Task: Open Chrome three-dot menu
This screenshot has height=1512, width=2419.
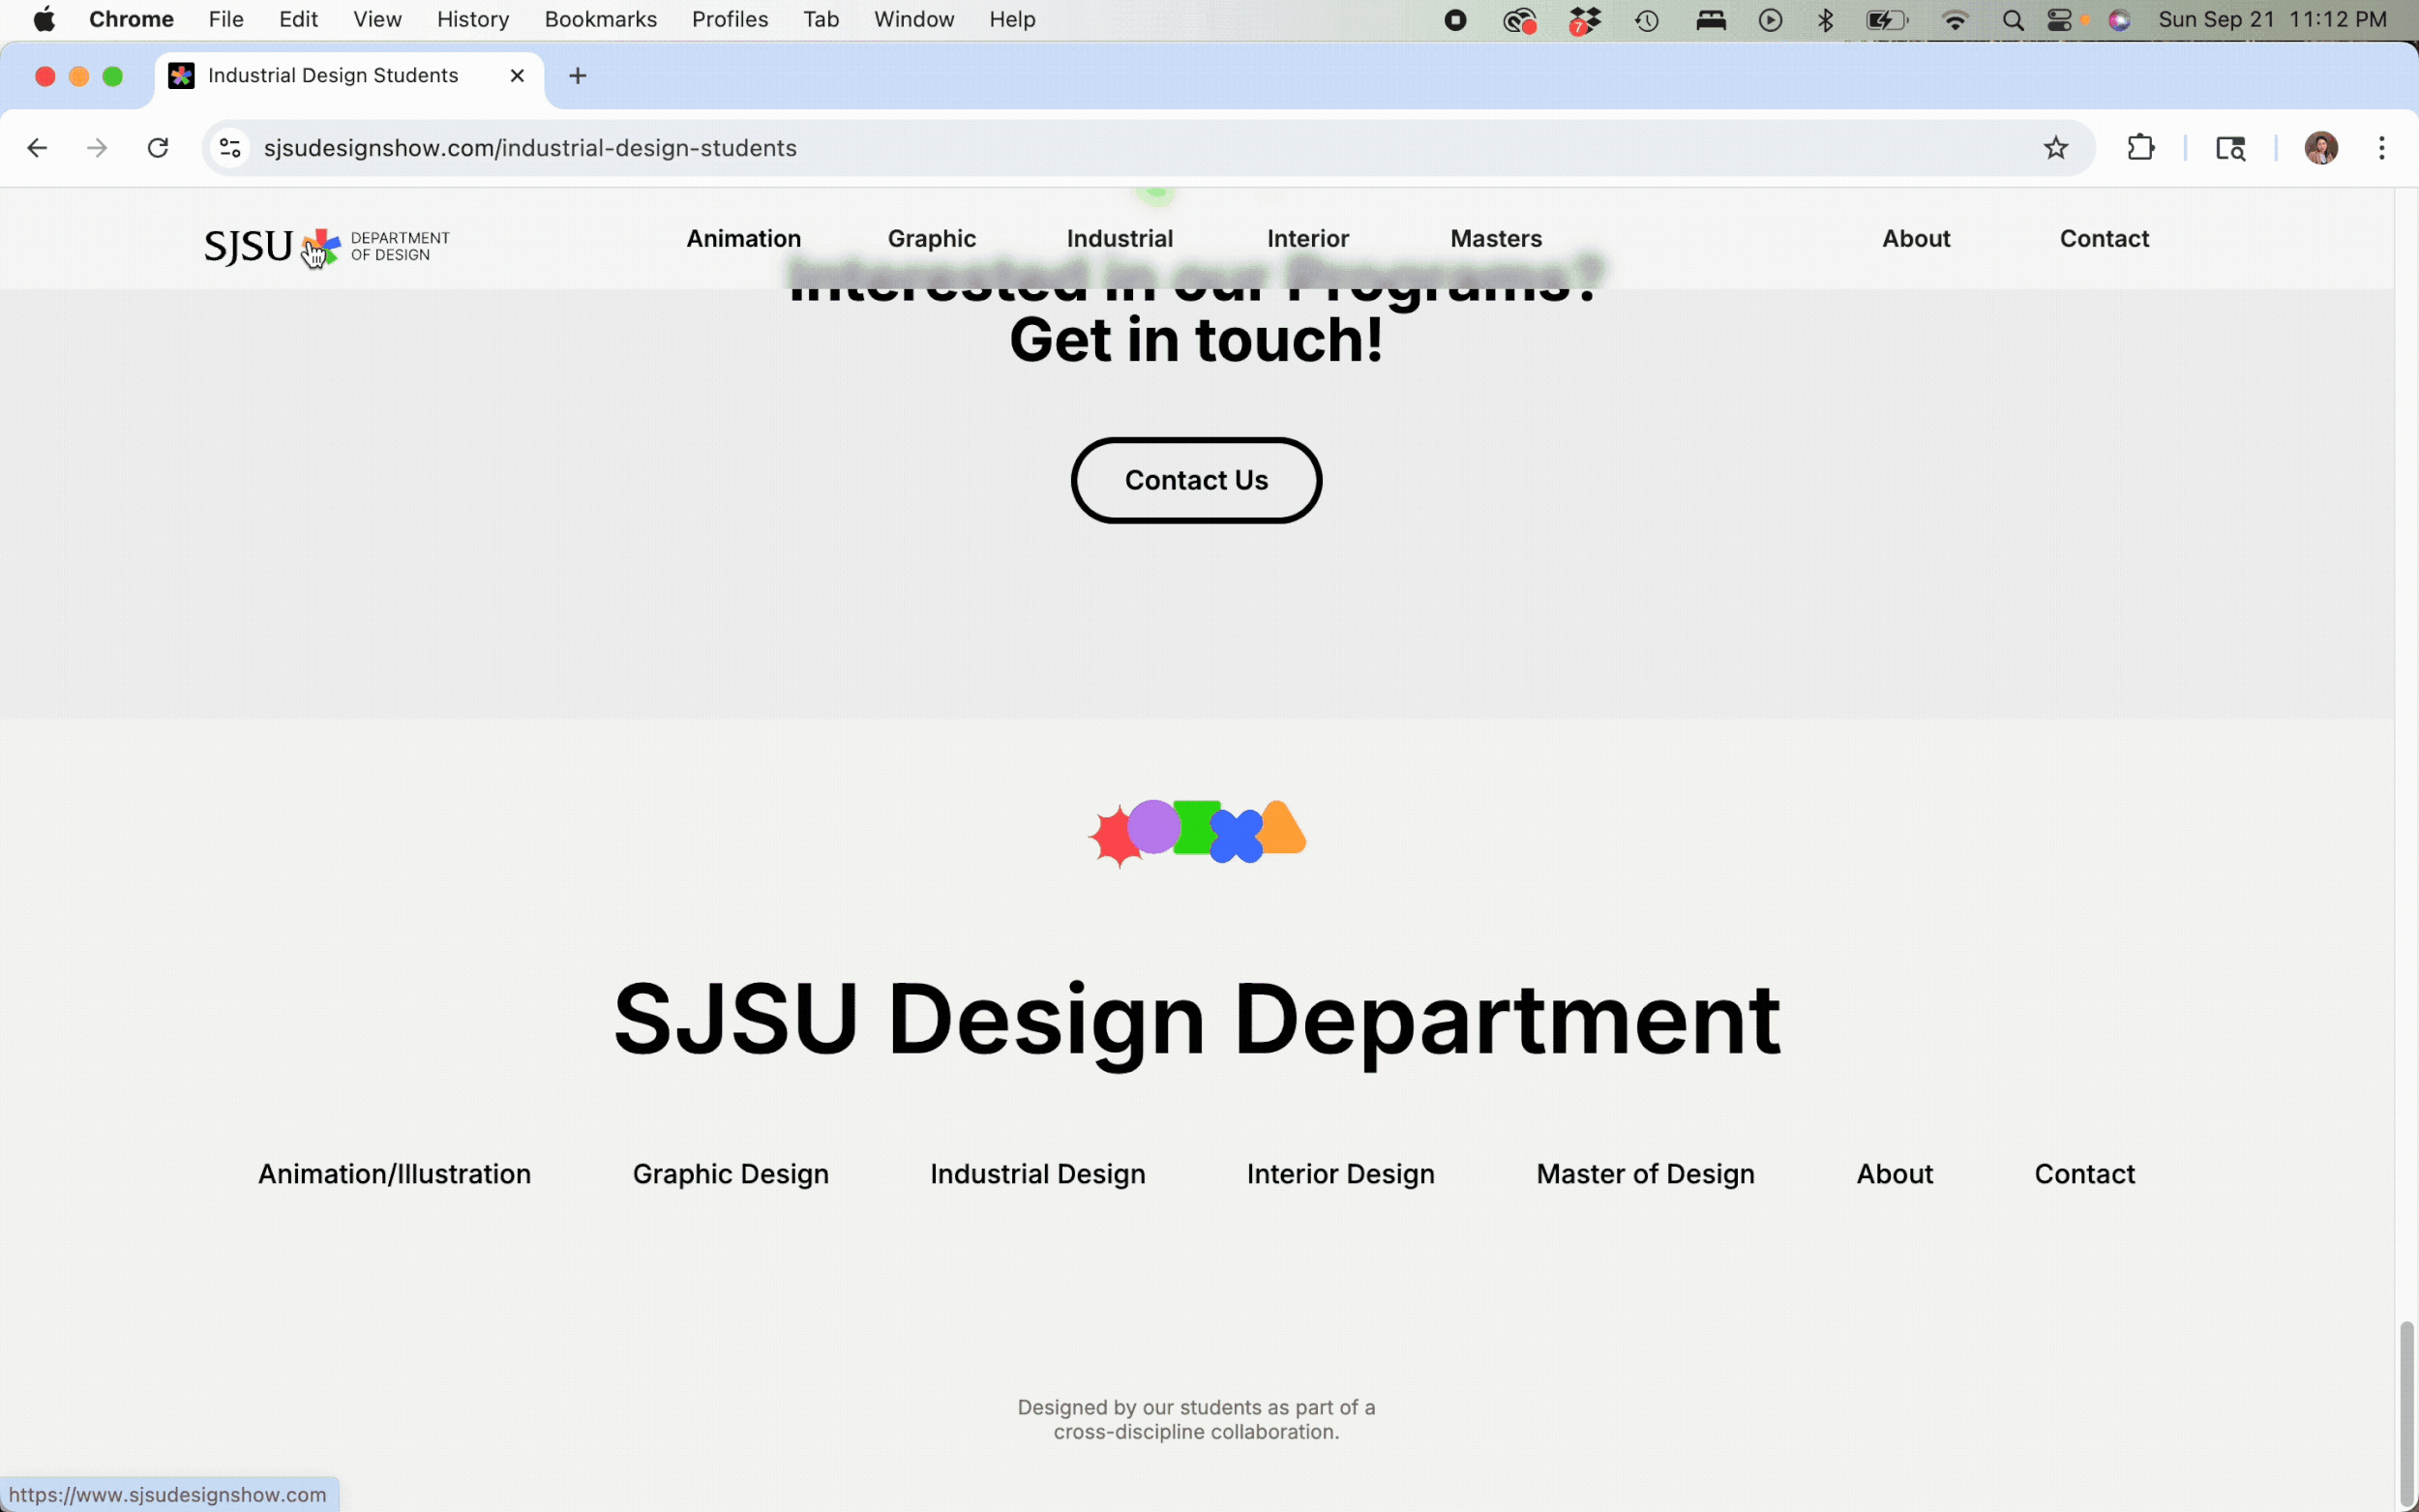Action: pyautogui.click(x=2381, y=148)
